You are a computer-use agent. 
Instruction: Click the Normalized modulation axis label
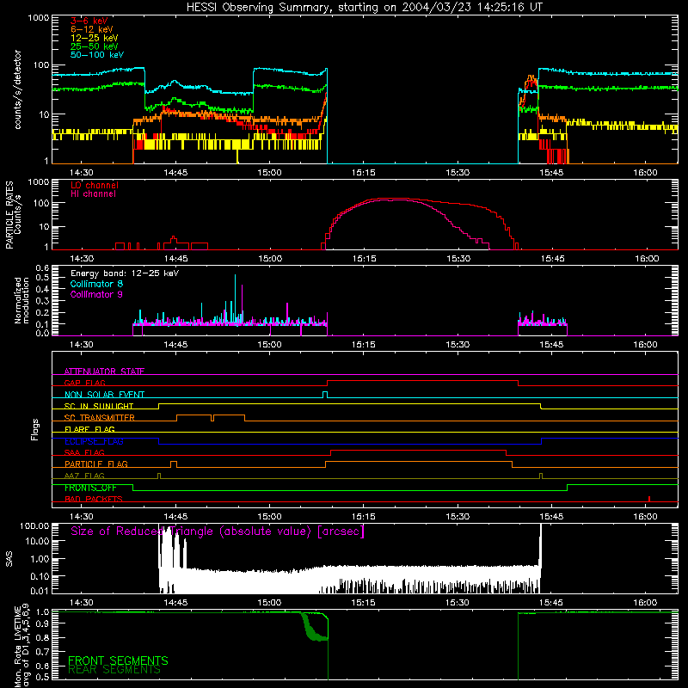coord(21,300)
